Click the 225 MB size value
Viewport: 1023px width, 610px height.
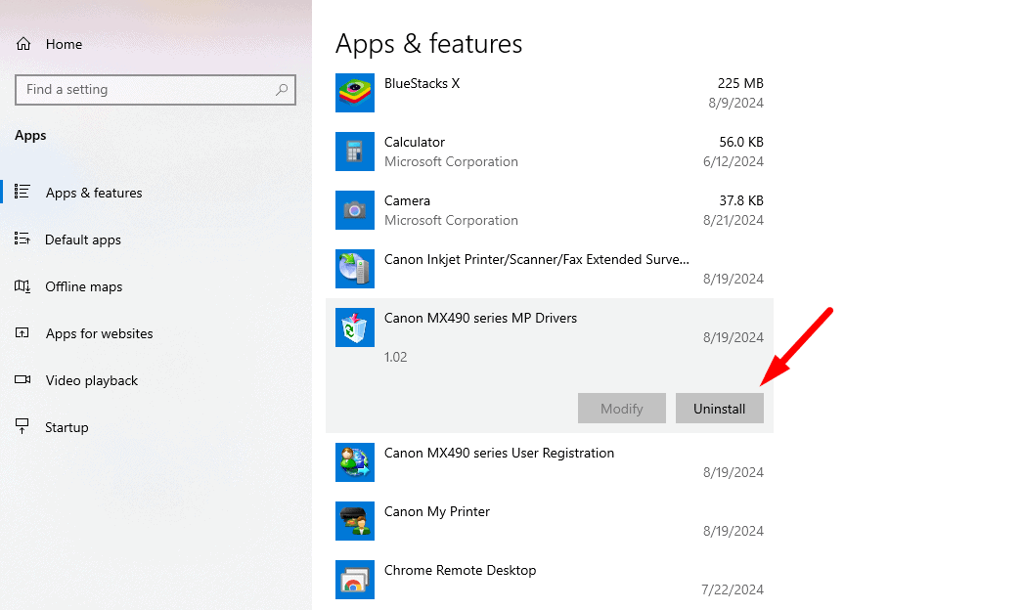(x=740, y=83)
